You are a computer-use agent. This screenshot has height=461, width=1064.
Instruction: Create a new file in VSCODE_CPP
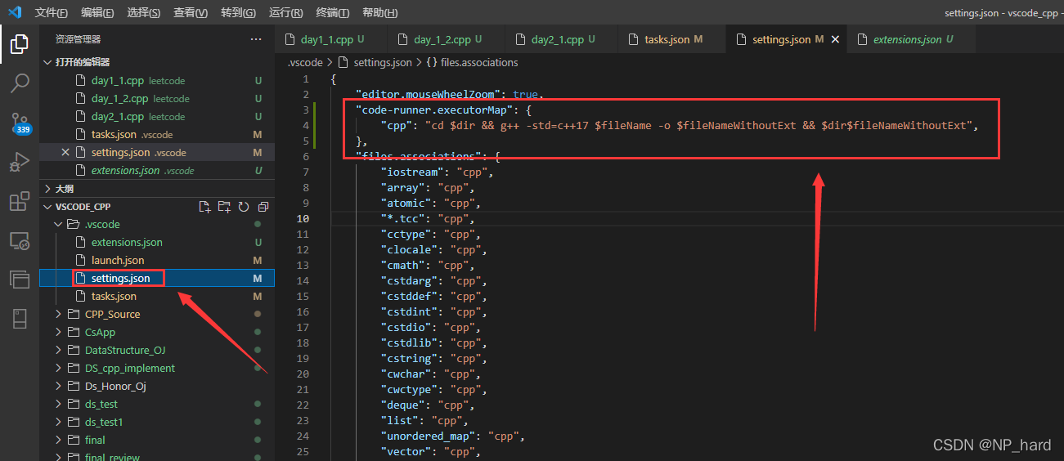(205, 207)
